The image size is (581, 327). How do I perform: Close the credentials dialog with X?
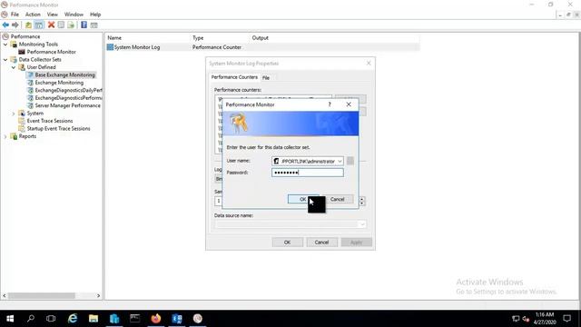coord(349,104)
